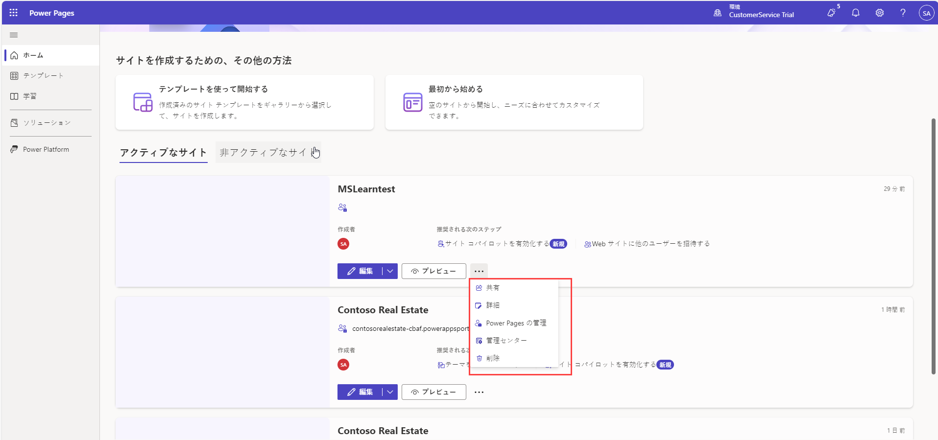Open the settings gear
This screenshot has height=440, width=938.
tap(880, 13)
